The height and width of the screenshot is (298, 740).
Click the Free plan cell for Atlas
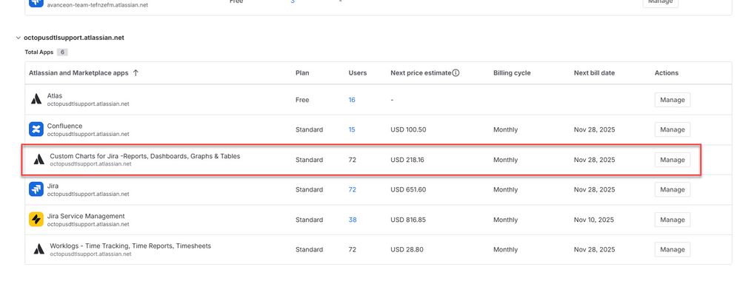pyautogui.click(x=302, y=100)
